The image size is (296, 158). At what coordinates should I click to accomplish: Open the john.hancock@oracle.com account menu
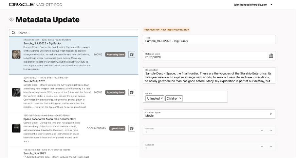(x=271, y=5)
